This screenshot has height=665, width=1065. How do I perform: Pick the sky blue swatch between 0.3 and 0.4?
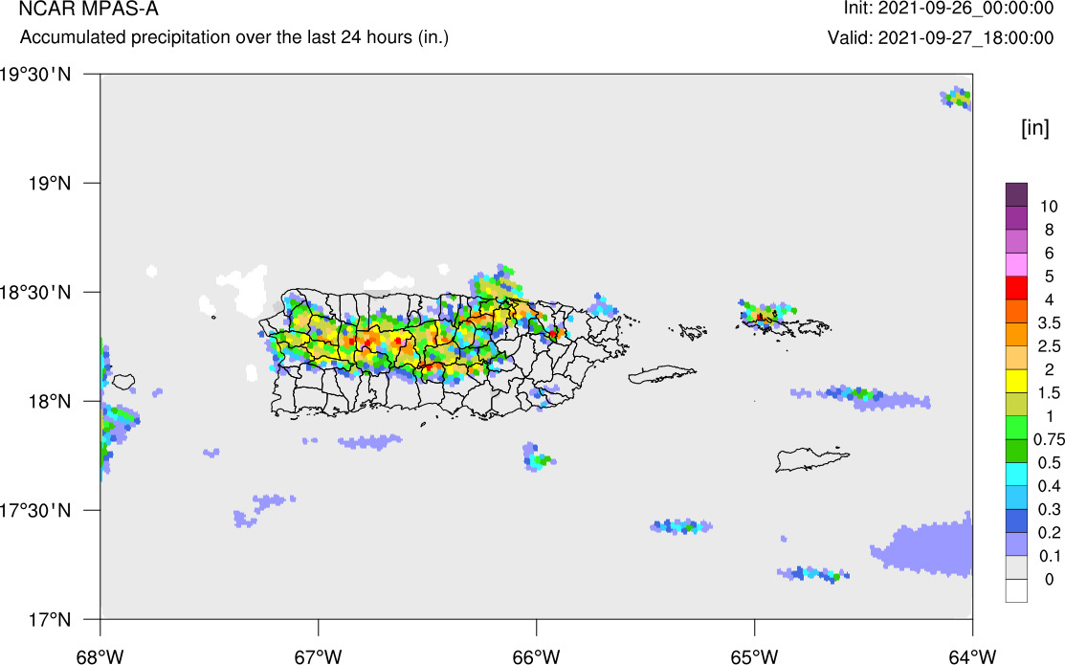pyautogui.click(x=1016, y=498)
